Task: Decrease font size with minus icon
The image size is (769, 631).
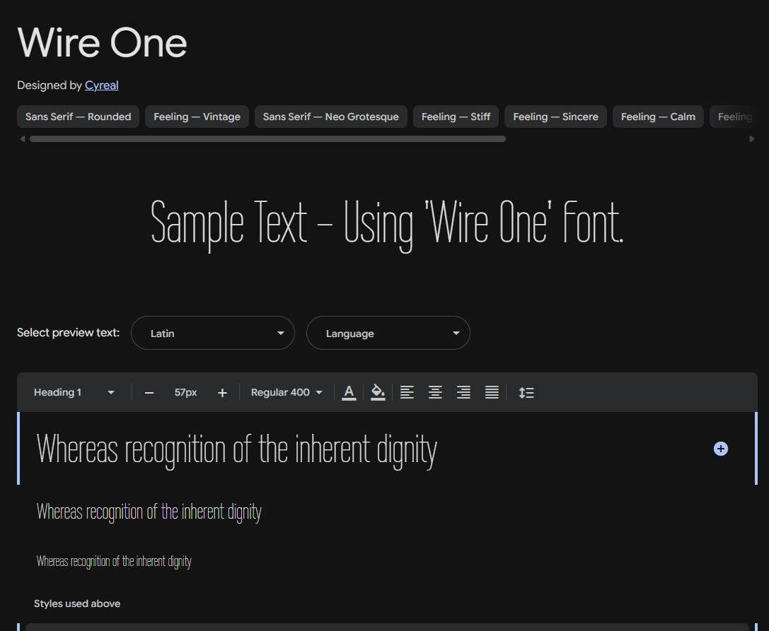Action: tap(149, 393)
